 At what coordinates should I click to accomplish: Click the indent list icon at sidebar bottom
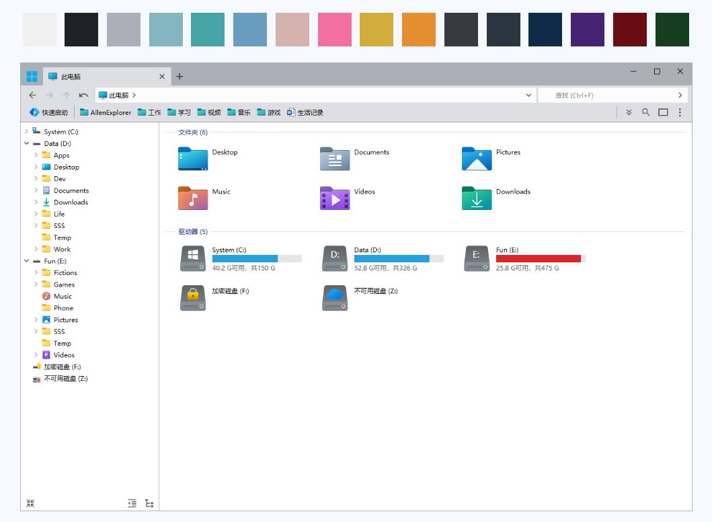tap(132, 503)
